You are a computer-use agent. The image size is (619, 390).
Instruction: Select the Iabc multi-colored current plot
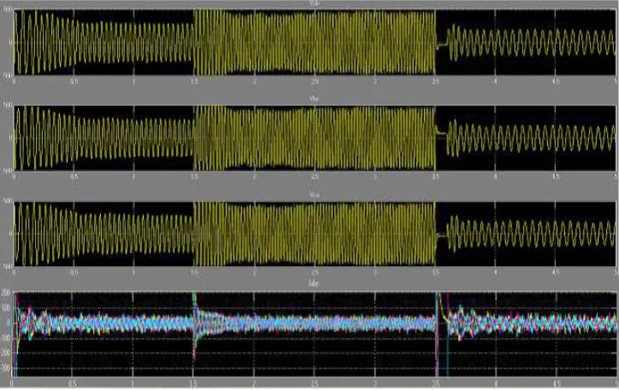pyautogui.click(x=314, y=334)
